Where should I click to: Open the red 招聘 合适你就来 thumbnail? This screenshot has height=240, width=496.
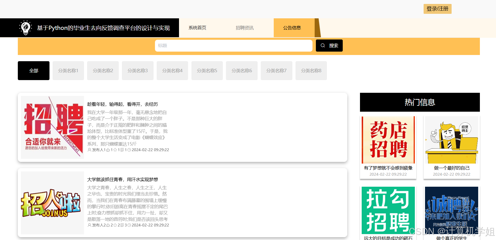tap(52, 127)
